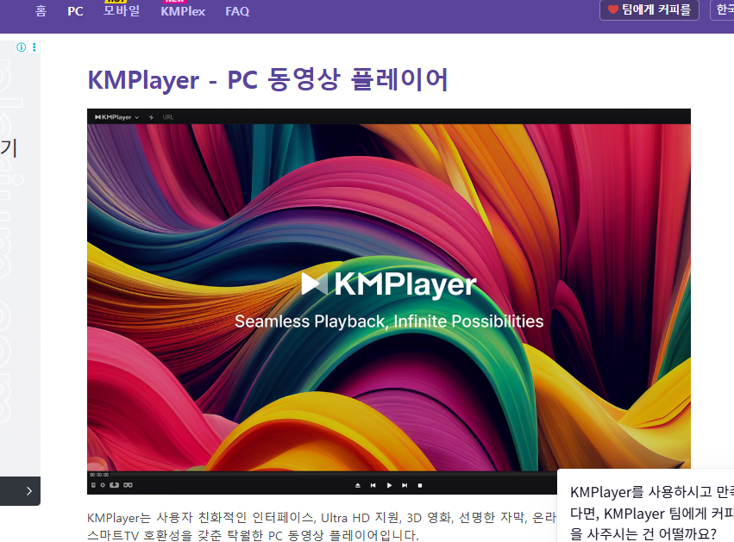Open a file using the Eject icon
The image size is (734, 542).
[358, 484]
